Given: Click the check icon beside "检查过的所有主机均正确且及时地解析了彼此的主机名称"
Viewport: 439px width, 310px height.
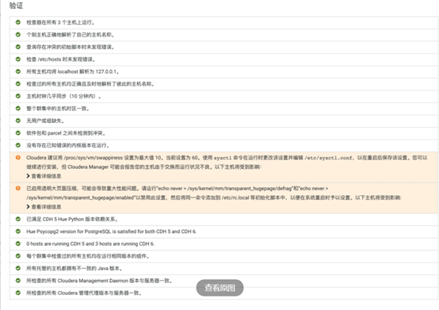Looking at the screenshot, I should (x=18, y=84).
